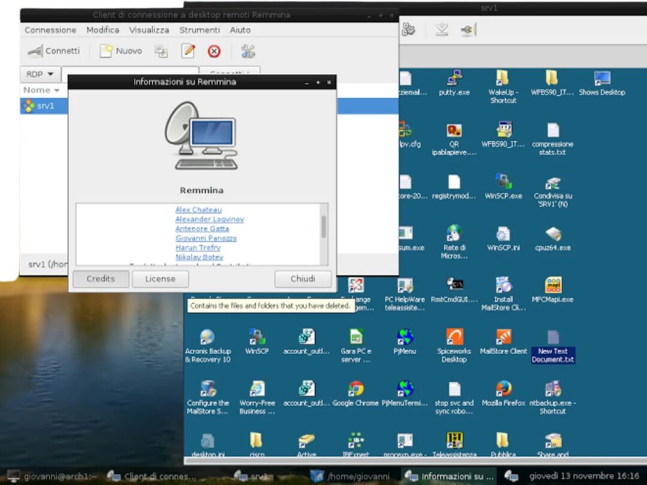Select the ntbackup.exe - Shortcut icon
The image size is (647, 485).
pyautogui.click(x=553, y=398)
